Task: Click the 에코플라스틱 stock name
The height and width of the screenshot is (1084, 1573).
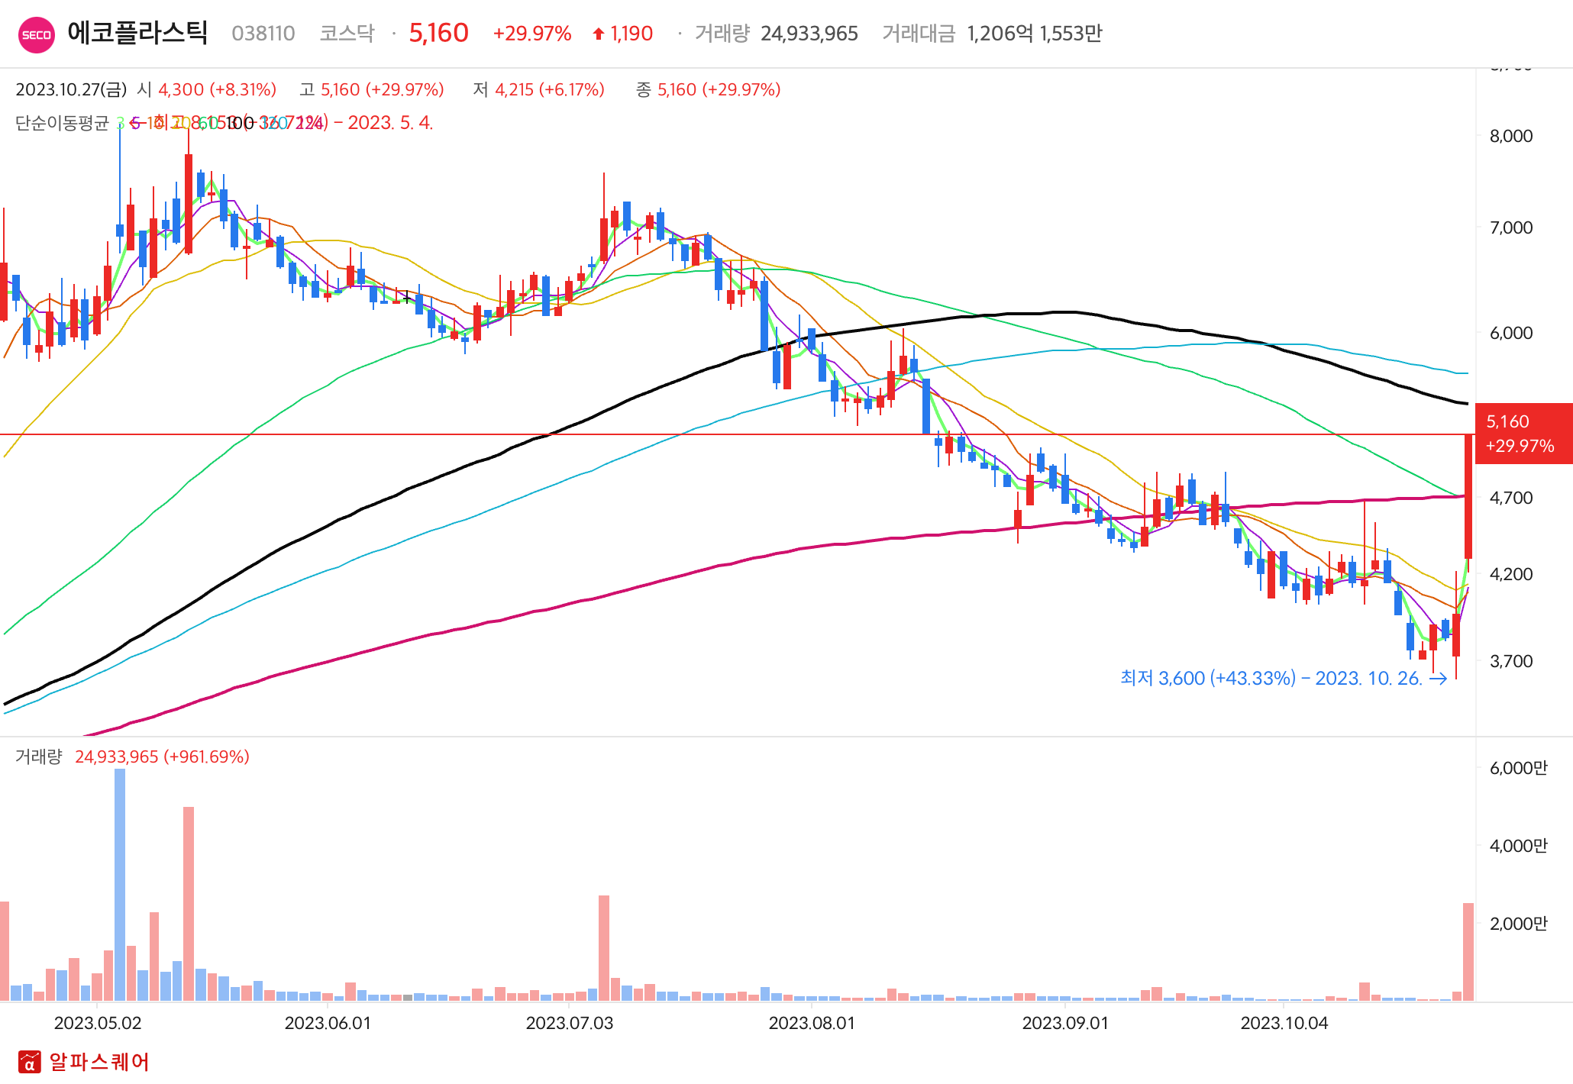Action: click(x=137, y=33)
